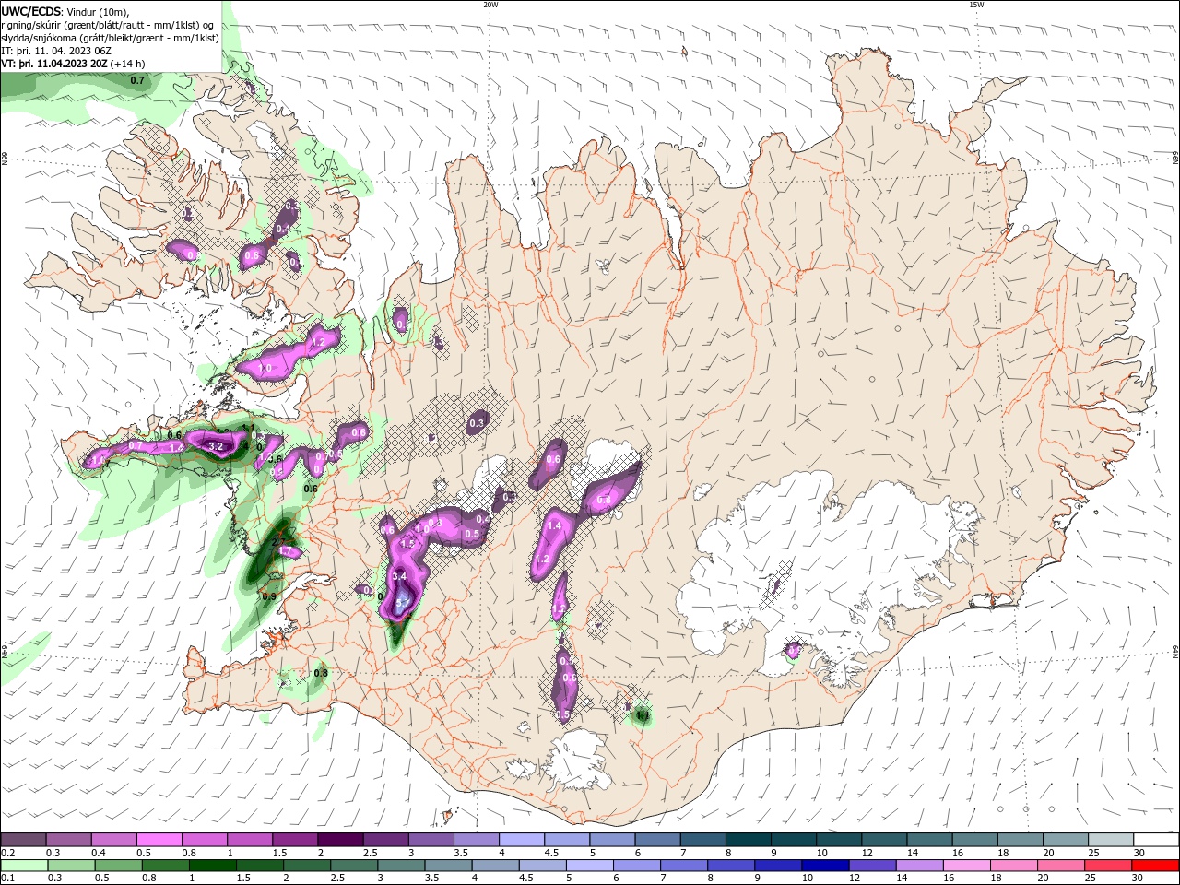Viewport: 1180px width, 885px height.
Task: Pick the 25–30 pale grey snow scale swatch
Action: click(1110, 840)
